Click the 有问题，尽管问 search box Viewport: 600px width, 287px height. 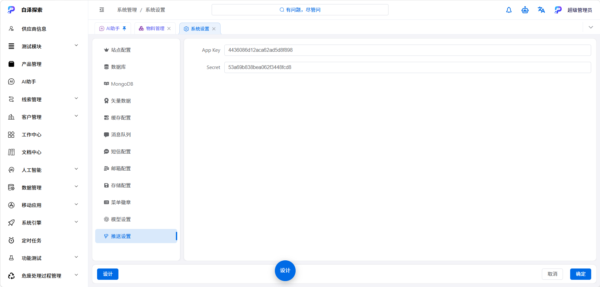[x=300, y=10]
